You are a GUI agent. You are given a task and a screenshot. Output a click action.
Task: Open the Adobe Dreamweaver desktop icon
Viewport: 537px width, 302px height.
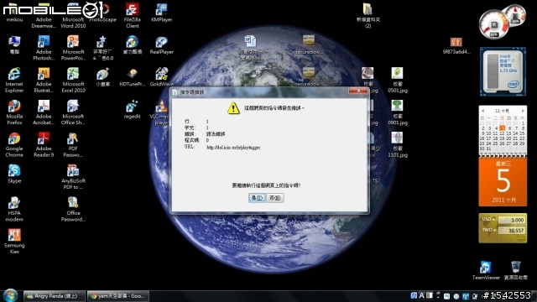(x=44, y=15)
